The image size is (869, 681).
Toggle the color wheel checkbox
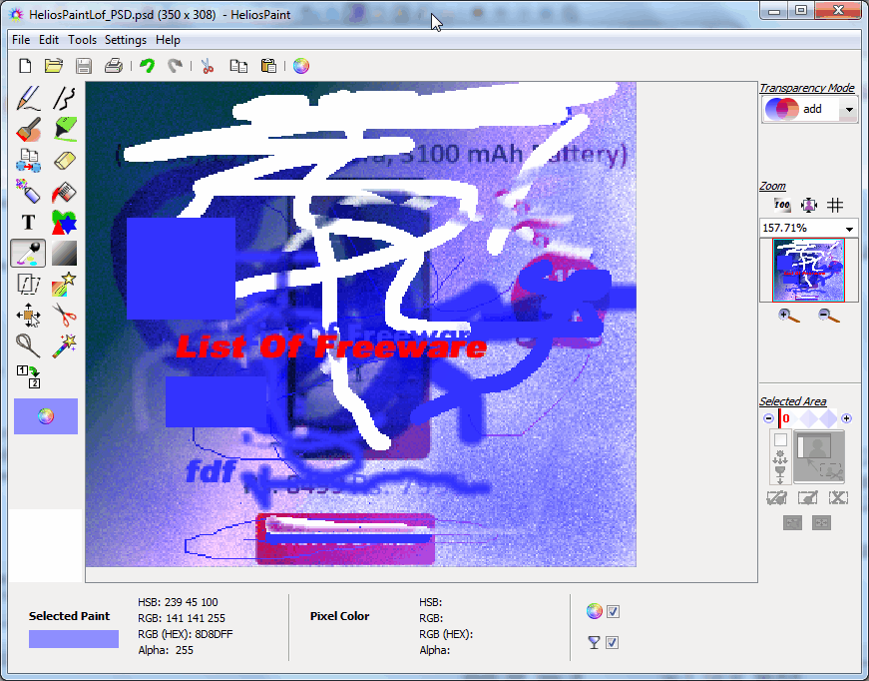tap(613, 612)
